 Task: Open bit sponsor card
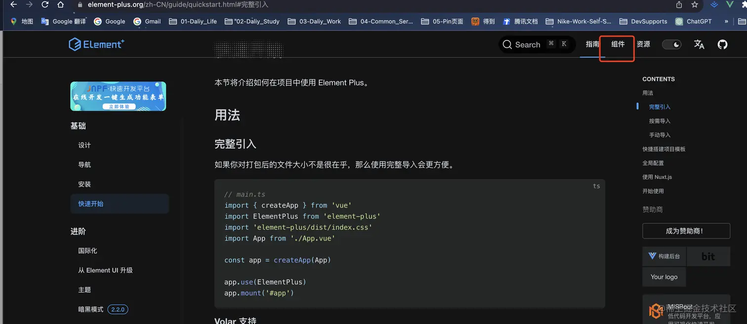[708, 256]
